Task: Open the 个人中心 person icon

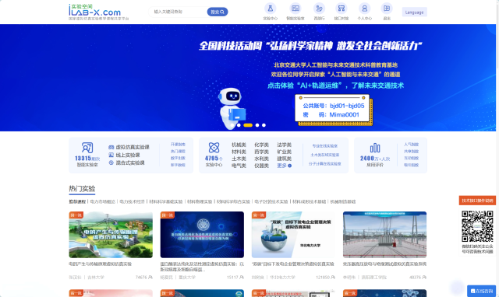Action: [x=364, y=9]
